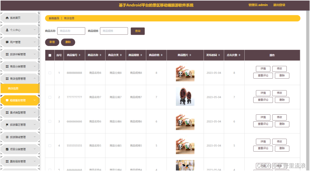
Task: Click the grid icon beside 旅游讲解管理
Action: 7,54
